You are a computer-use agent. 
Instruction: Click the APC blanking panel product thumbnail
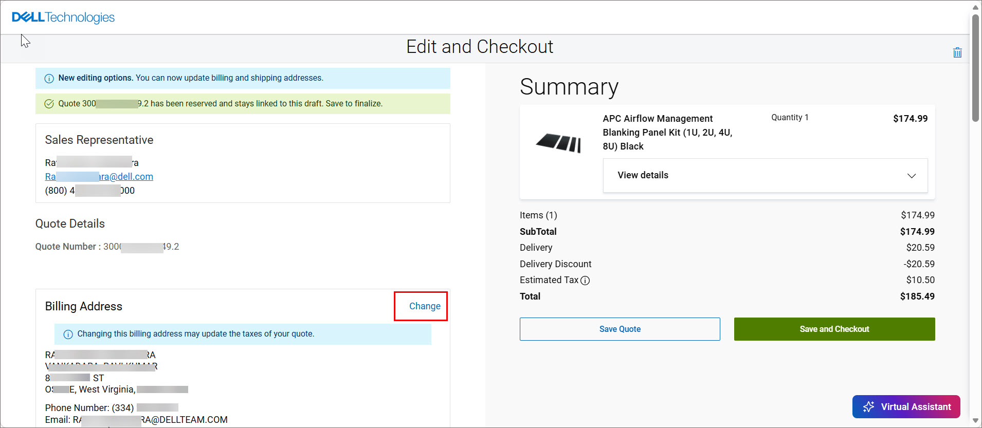tap(559, 142)
